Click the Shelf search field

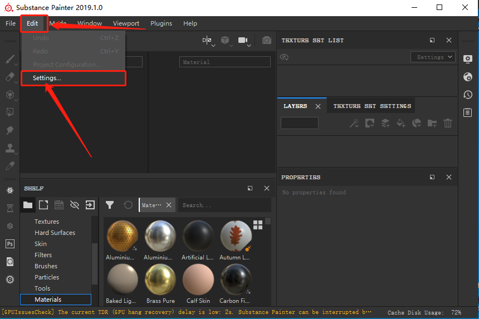click(x=224, y=205)
